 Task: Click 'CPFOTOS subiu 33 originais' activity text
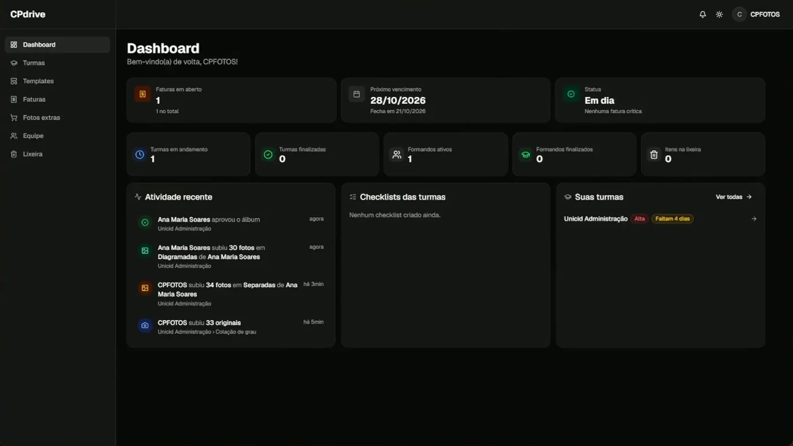pos(199,323)
